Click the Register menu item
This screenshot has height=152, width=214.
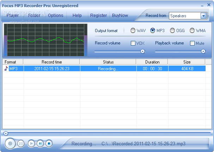coord(98,16)
